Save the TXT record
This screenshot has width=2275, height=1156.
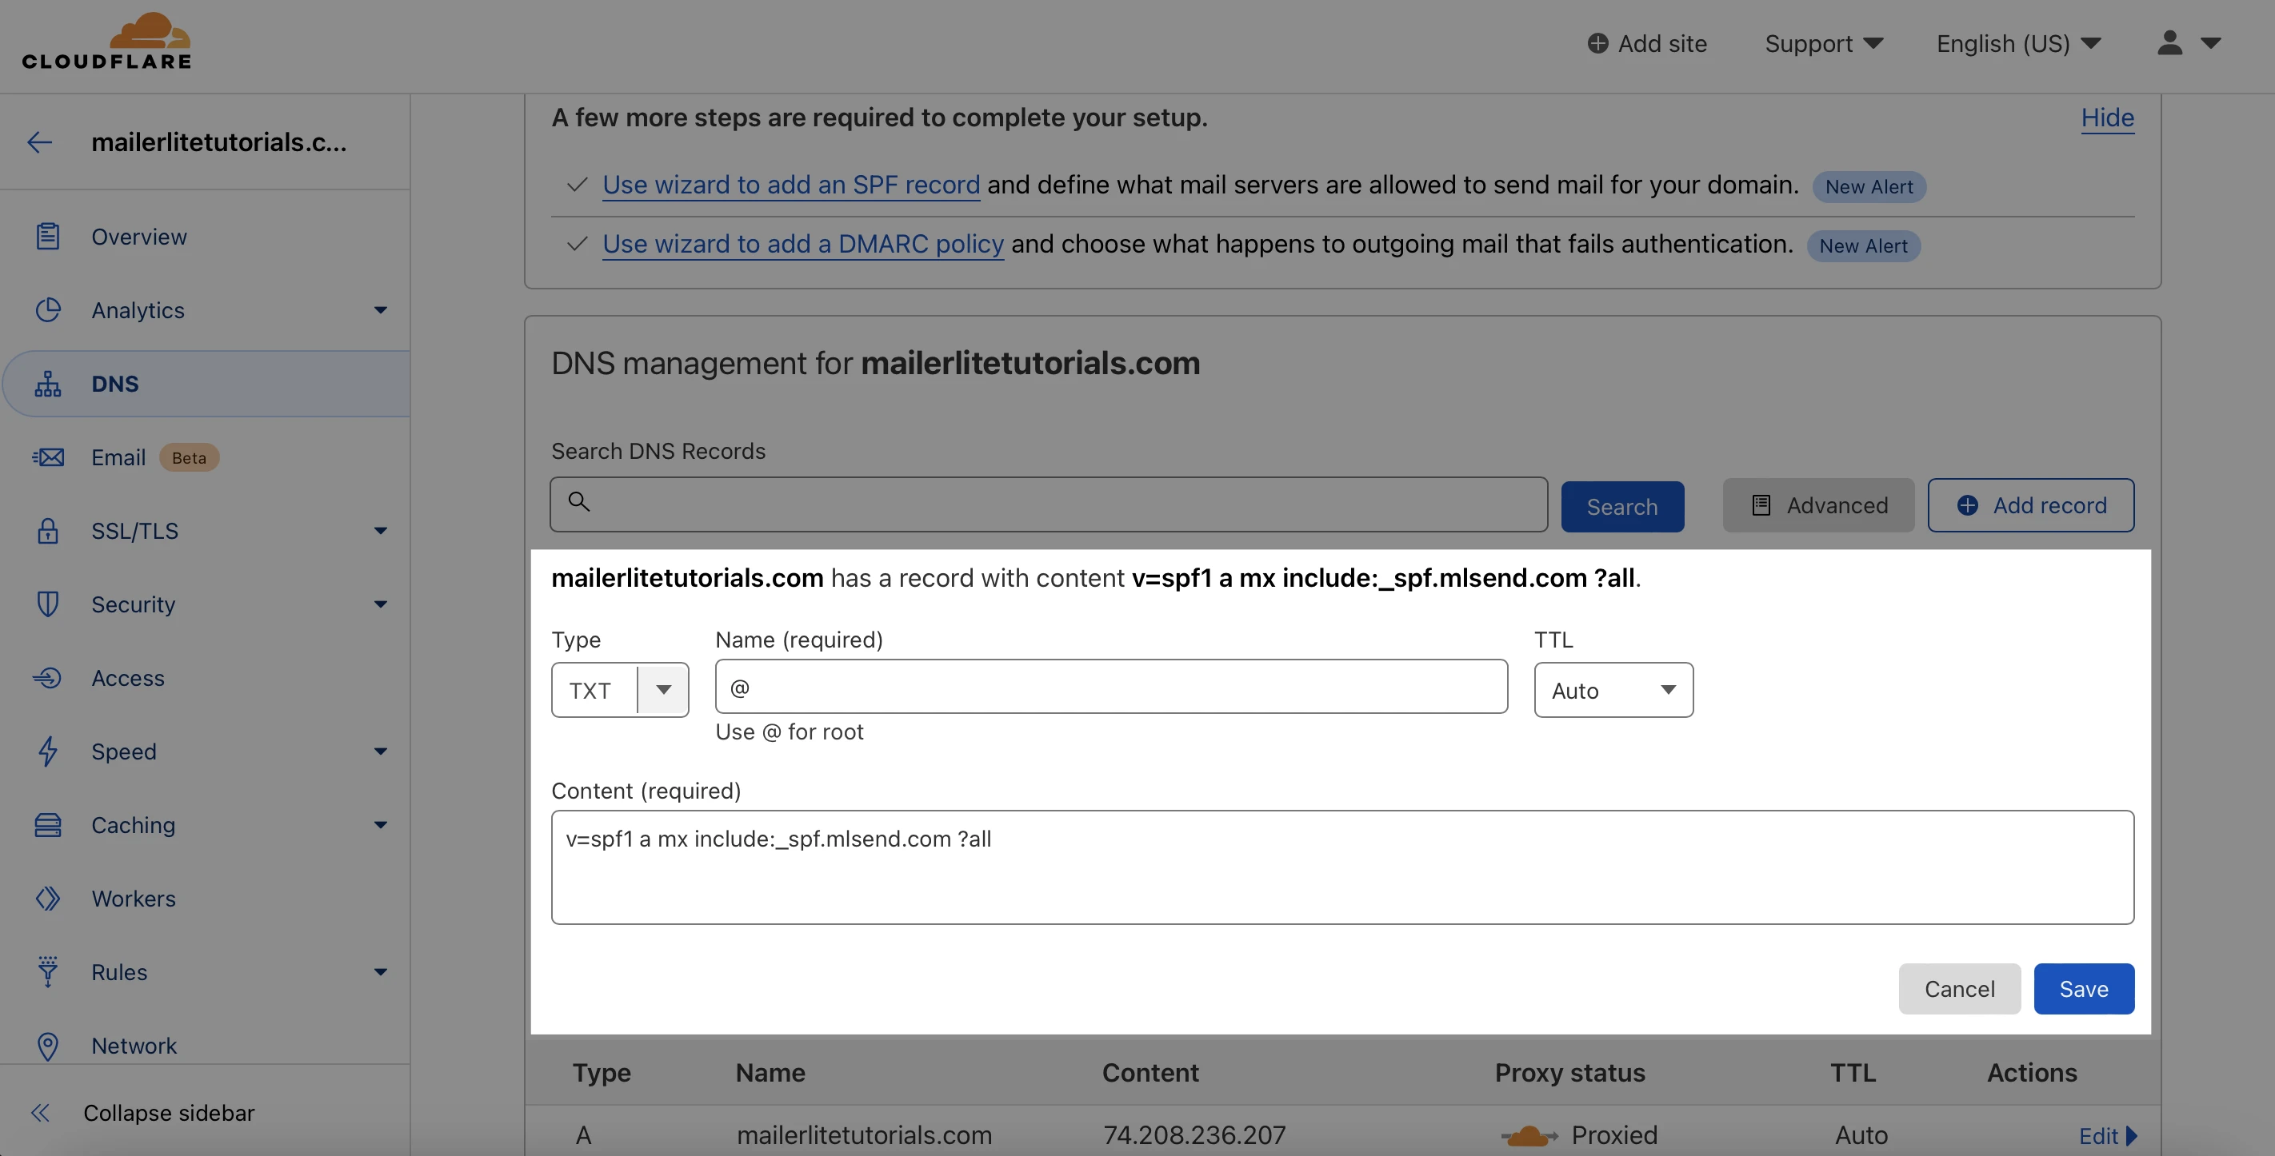tap(2083, 988)
